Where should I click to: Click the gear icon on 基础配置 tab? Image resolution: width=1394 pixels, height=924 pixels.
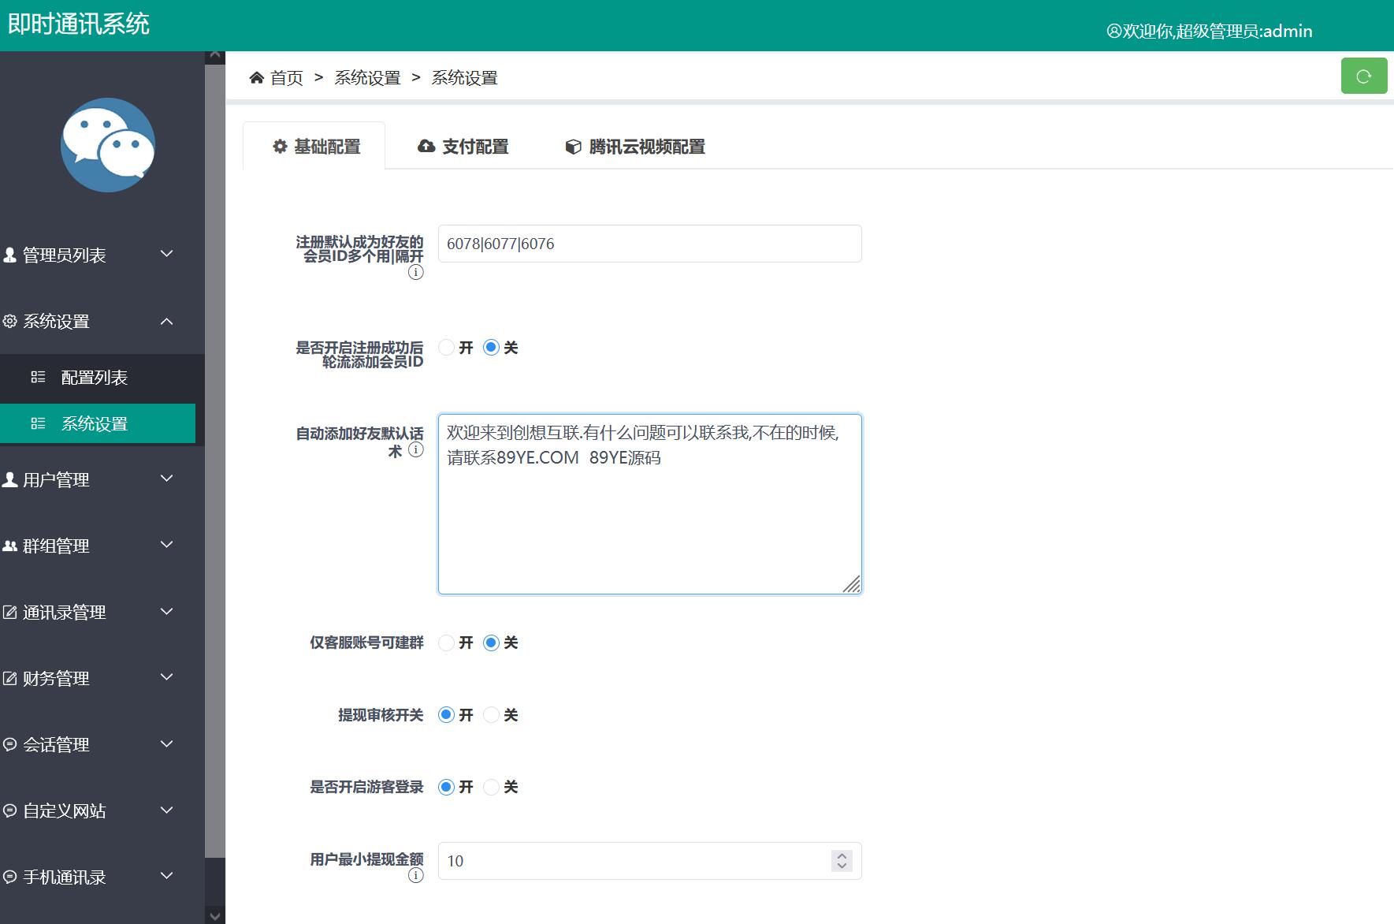280,147
